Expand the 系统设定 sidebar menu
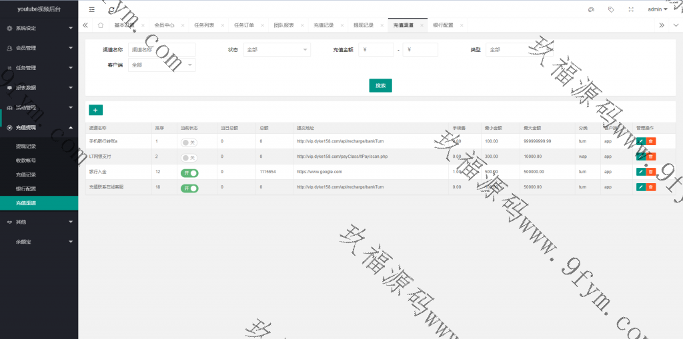This screenshot has width=683, height=339. pyautogui.click(x=39, y=28)
